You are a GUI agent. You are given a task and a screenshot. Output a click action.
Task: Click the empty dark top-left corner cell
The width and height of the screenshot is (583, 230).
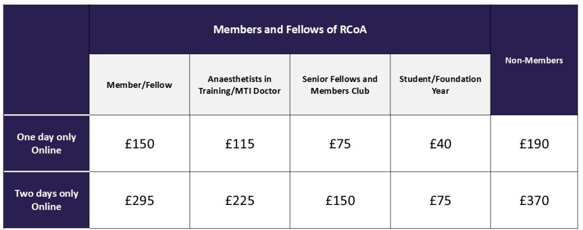tap(47, 59)
